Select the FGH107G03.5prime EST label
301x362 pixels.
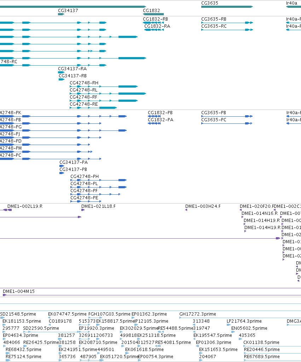(109, 314)
